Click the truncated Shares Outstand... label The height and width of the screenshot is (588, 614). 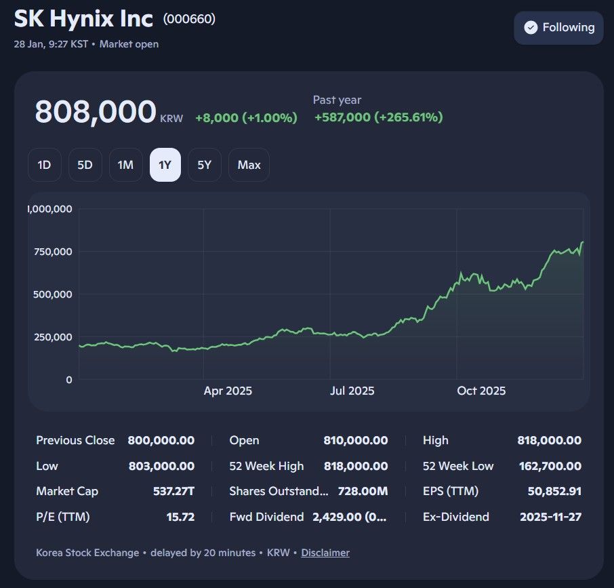[x=279, y=491]
